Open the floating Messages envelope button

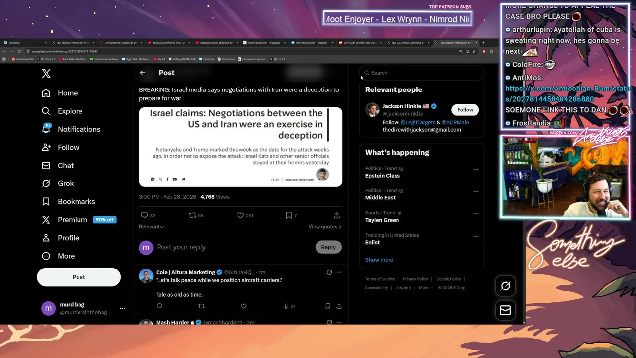pos(505,310)
